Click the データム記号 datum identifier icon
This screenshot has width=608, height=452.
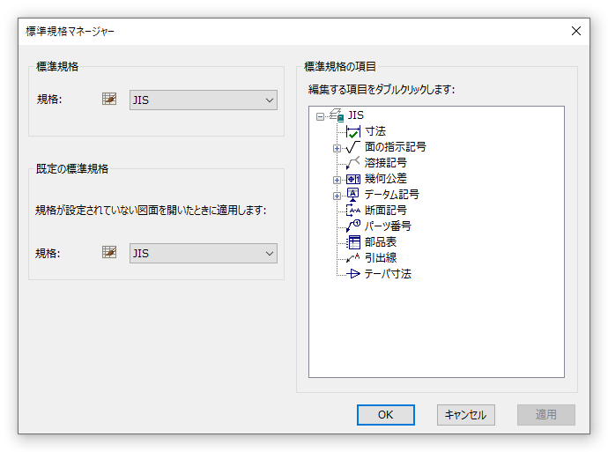[352, 195]
